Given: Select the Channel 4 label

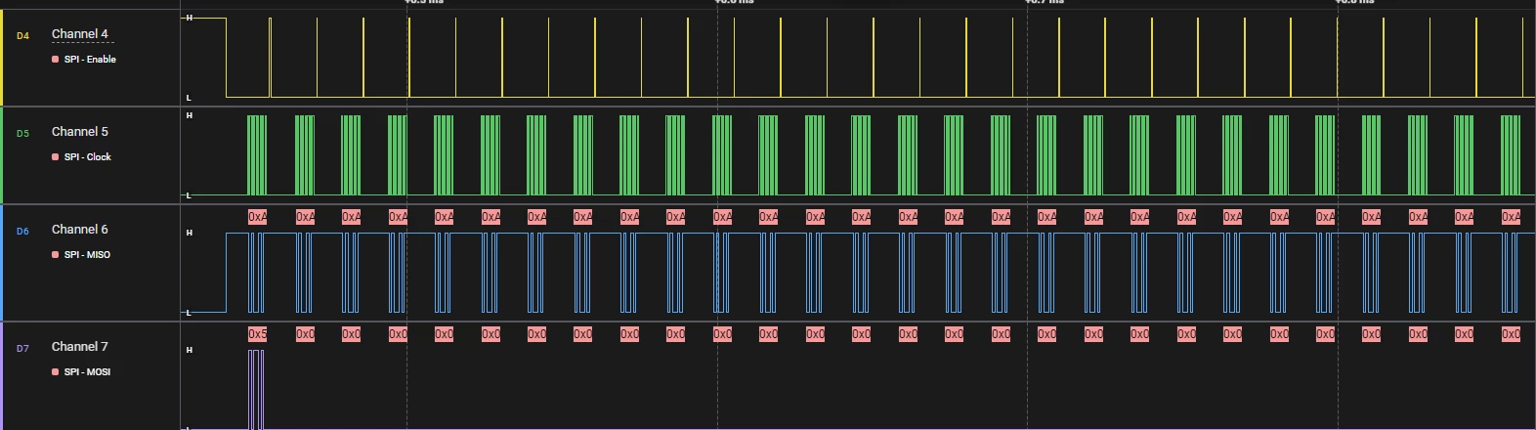Looking at the screenshot, I should tap(80, 34).
